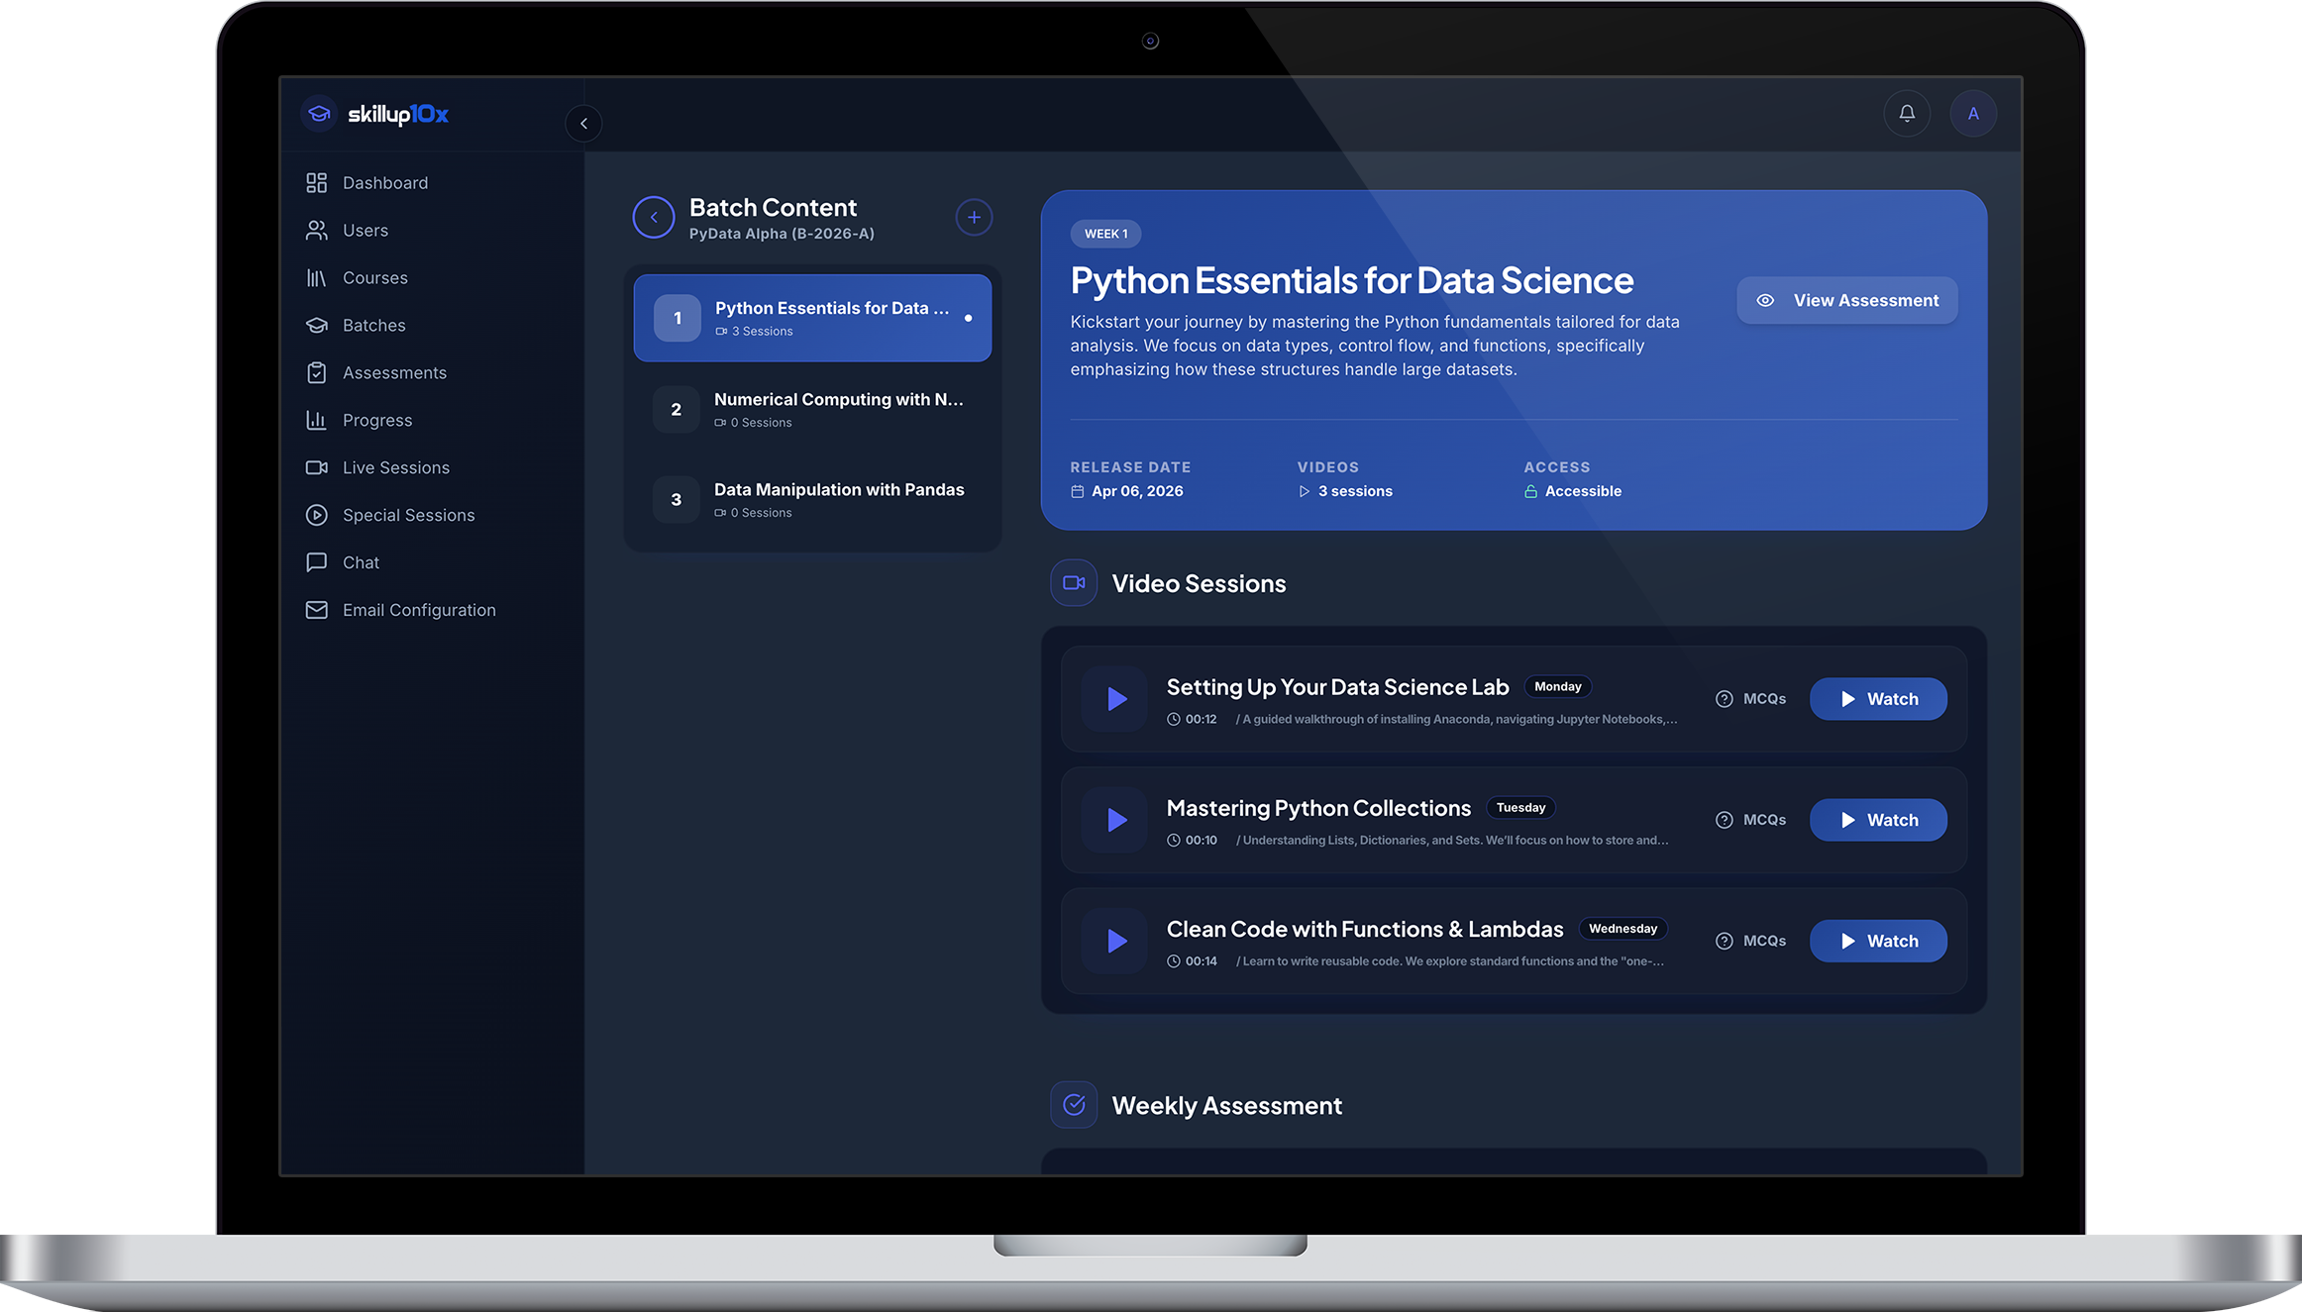The width and height of the screenshot is (2302, 1312).
Task: Click the Python Essentials for Data Science heading
Action: [1351, 280]
